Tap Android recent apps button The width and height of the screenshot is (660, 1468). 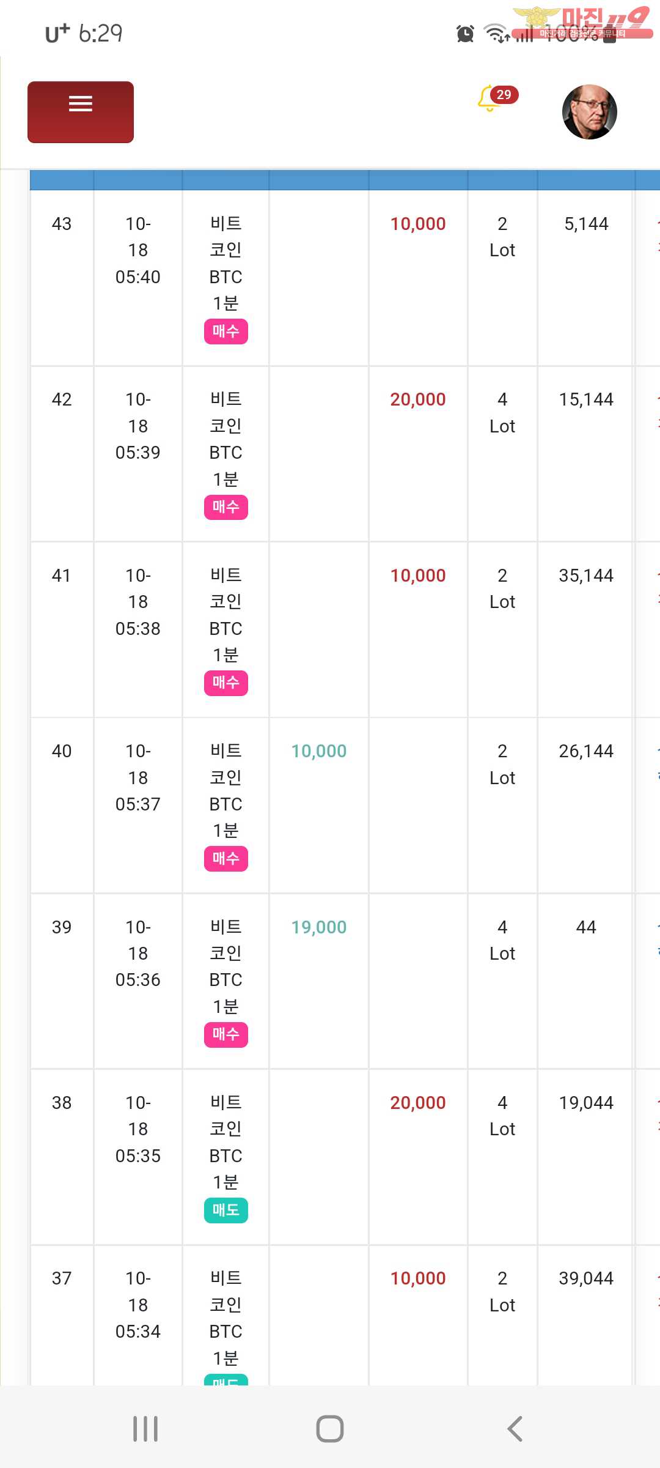tap(145, 1429)
